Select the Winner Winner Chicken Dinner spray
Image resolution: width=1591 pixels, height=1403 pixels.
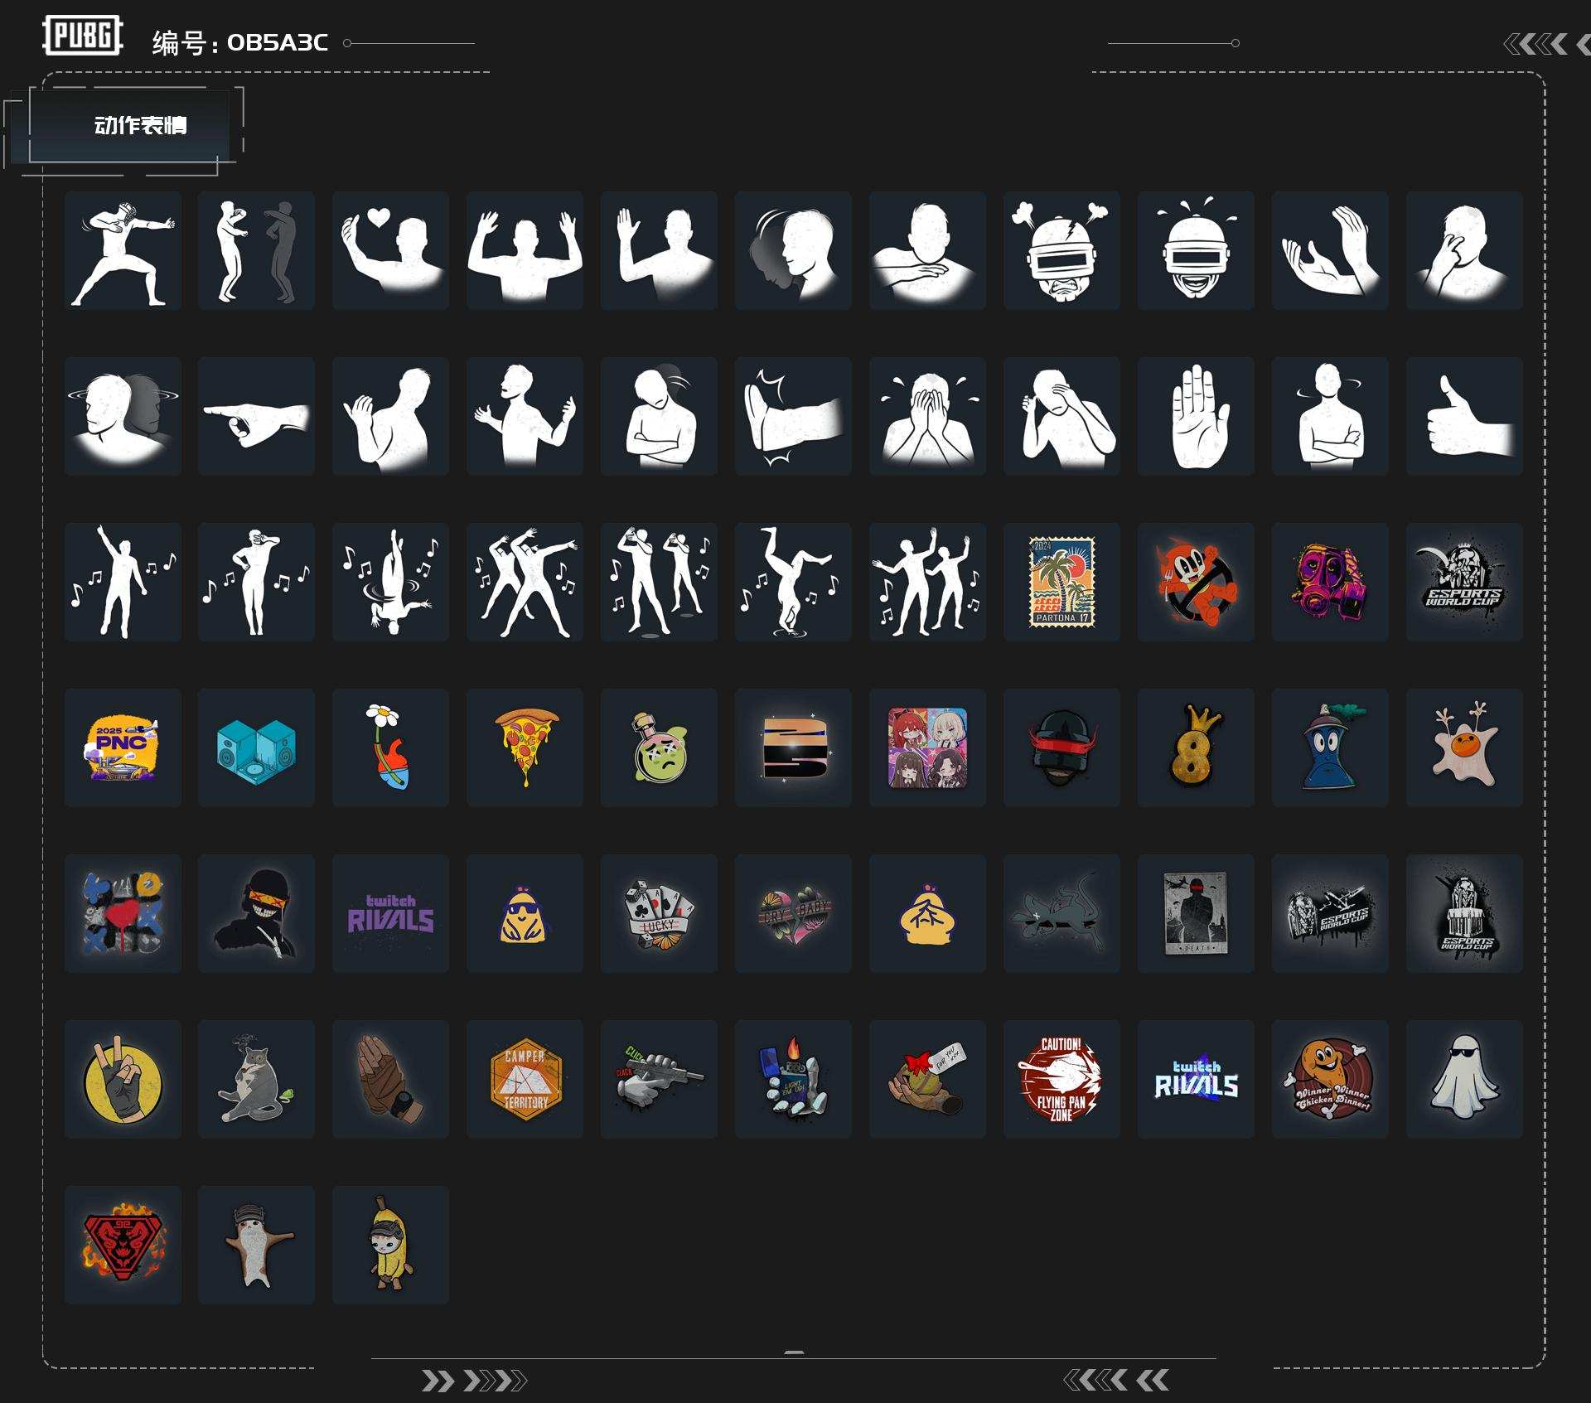(x=1330, y=1078)
